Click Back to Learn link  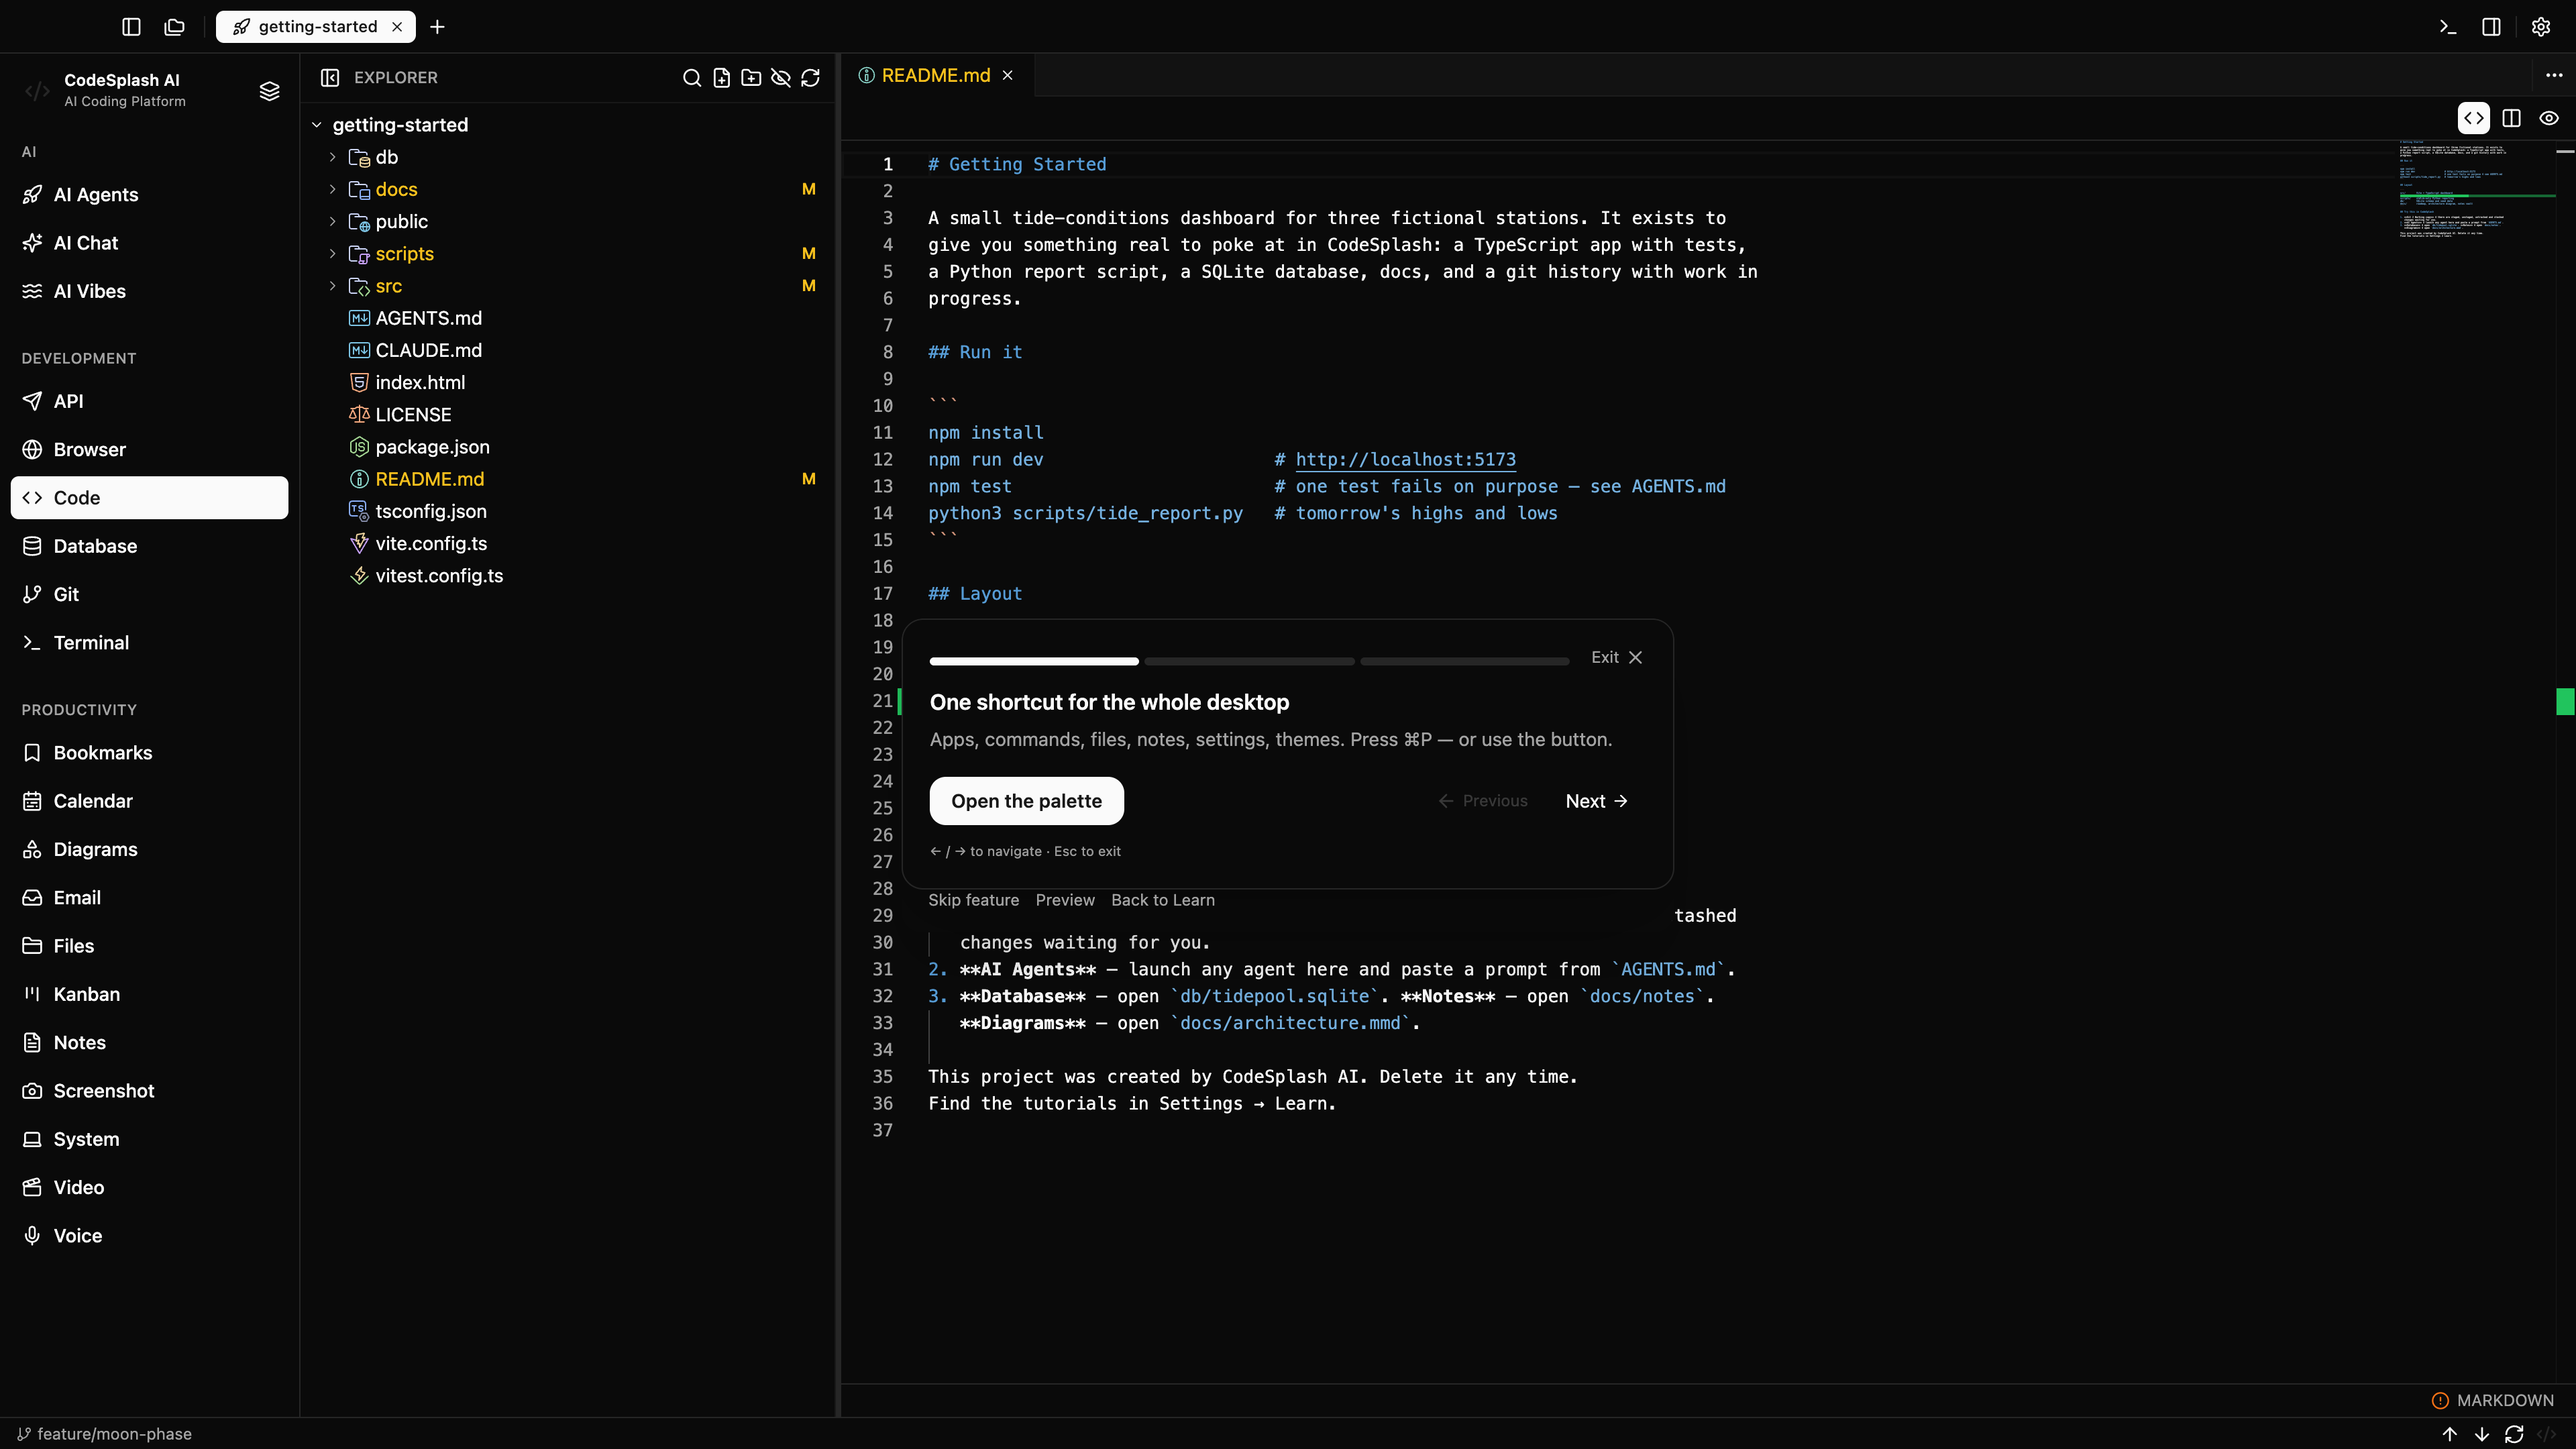[1162, 900]
